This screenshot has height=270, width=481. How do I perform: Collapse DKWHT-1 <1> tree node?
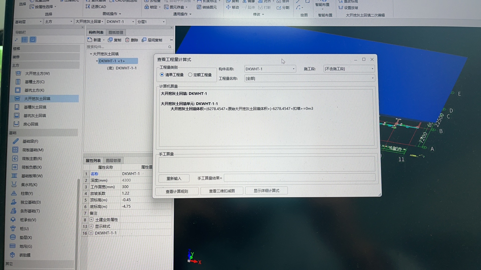click(x=97, y=61)
